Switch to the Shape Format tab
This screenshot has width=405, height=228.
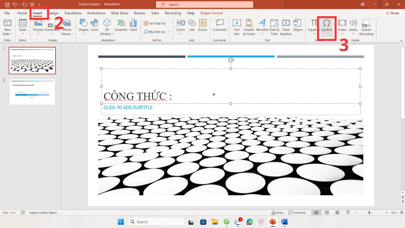212,13
